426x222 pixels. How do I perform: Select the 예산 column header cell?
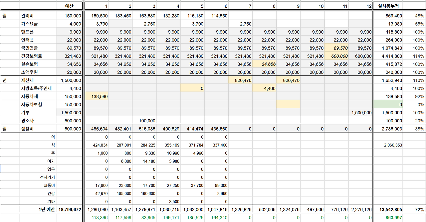(69, 6)
